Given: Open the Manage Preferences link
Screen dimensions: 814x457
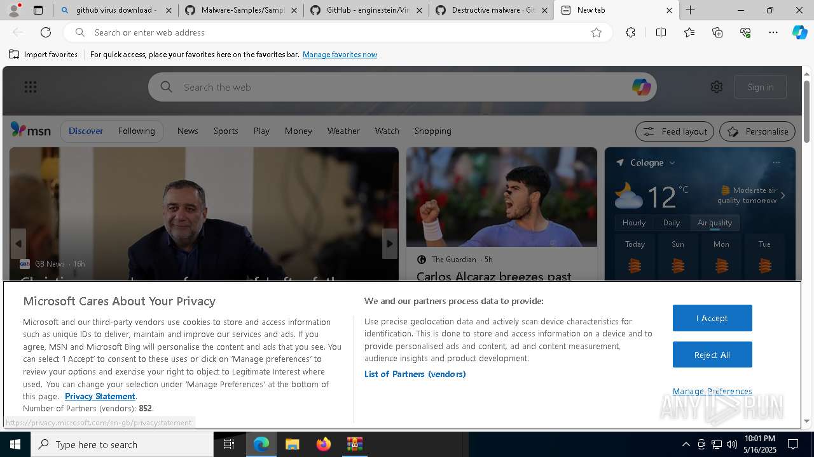Looking at the screenshot, I should tap(712, 391).
